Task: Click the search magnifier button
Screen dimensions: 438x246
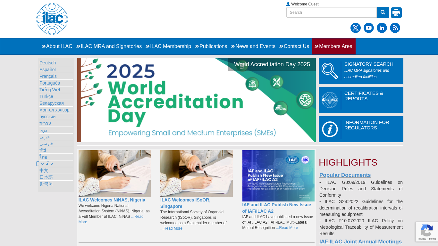Action: (383, 12)
